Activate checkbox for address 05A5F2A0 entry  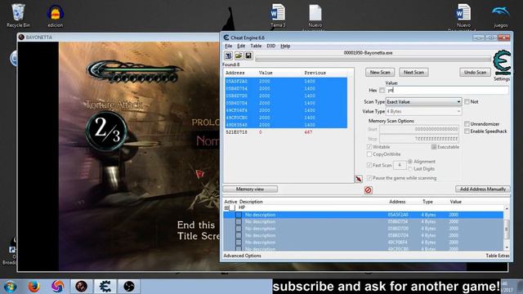pyautogui.click(x=239, y=215)
